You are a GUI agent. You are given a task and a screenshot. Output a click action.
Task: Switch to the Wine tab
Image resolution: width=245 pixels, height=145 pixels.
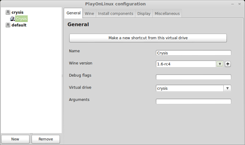click(x=89, y=14)
